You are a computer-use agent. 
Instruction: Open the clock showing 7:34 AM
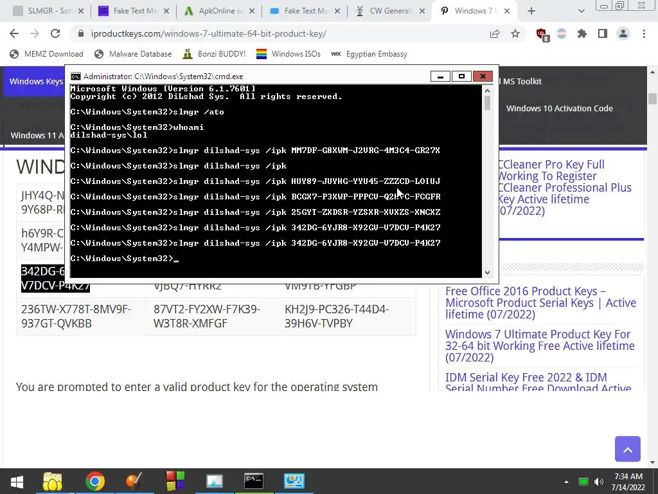628,482
